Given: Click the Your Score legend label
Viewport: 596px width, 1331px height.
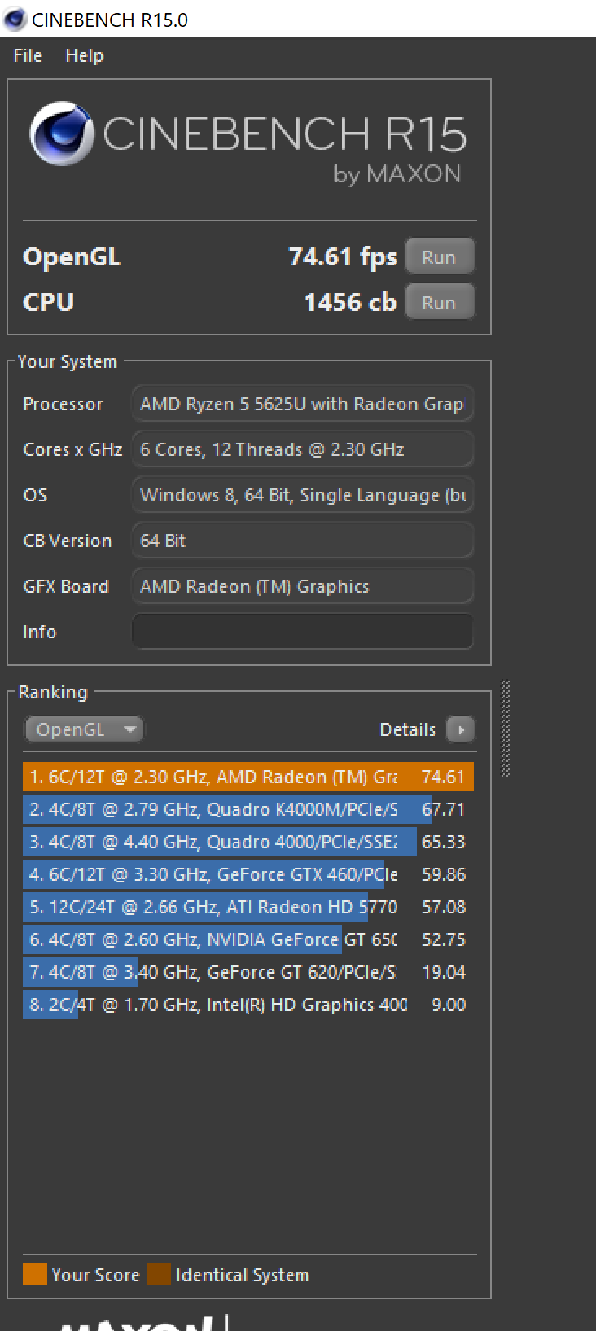Looking at the screenshot, I should tap(95, 1275).
